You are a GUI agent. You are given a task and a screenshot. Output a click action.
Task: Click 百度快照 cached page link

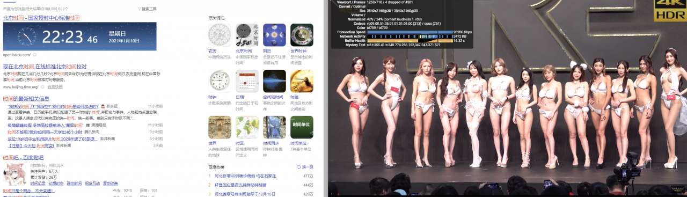click(x=55, y=86)
